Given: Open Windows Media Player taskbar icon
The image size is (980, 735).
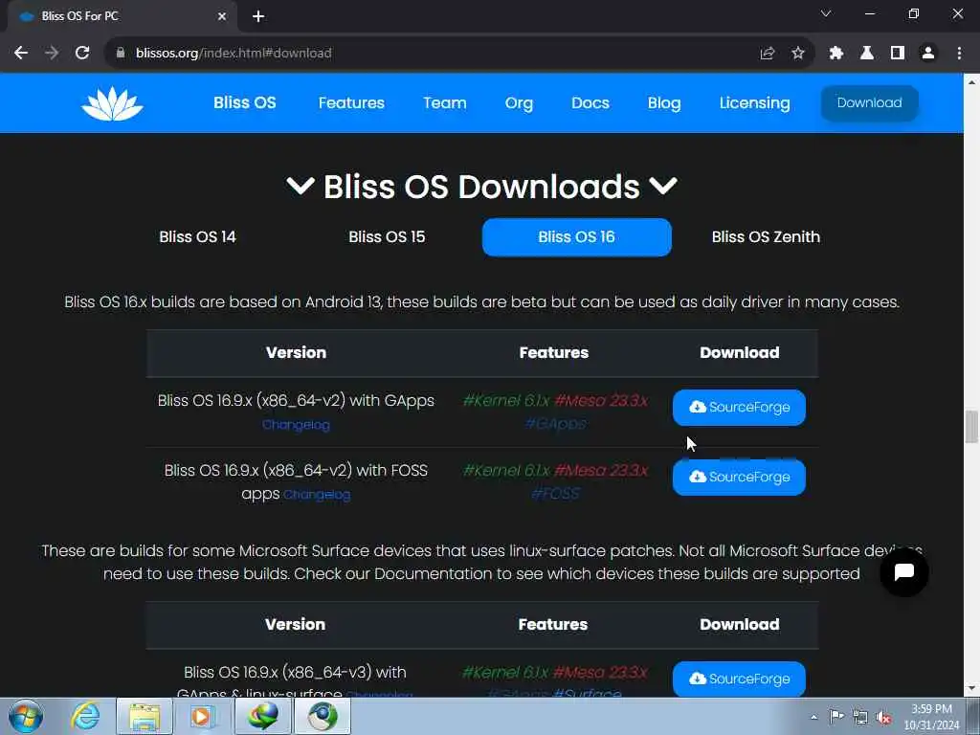Looking at the screenshot, I should [x=203, y=716].
